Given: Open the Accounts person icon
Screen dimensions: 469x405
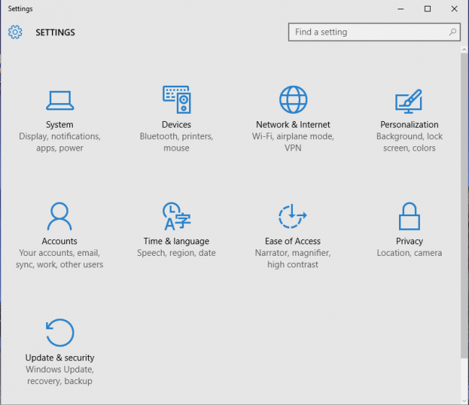Looking at the screenshot, I should pyautogui.click(x=59, y=216).
